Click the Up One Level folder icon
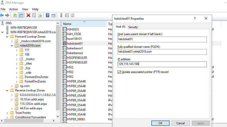 (x=15, y=15)
